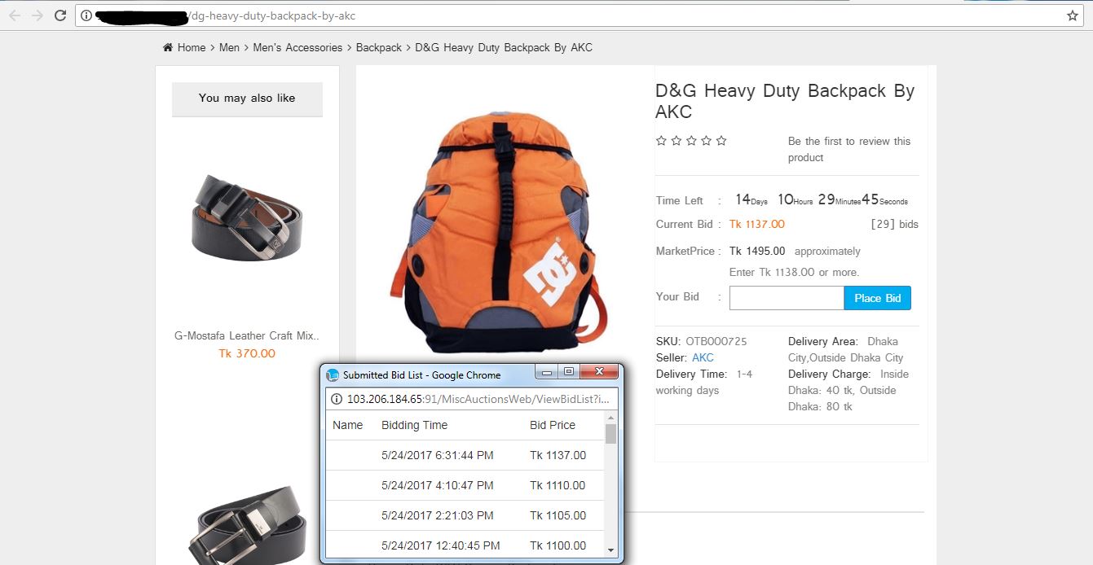Click the Home icon in breadcrumb
The image size is (1093, 565).
point(168,47)
